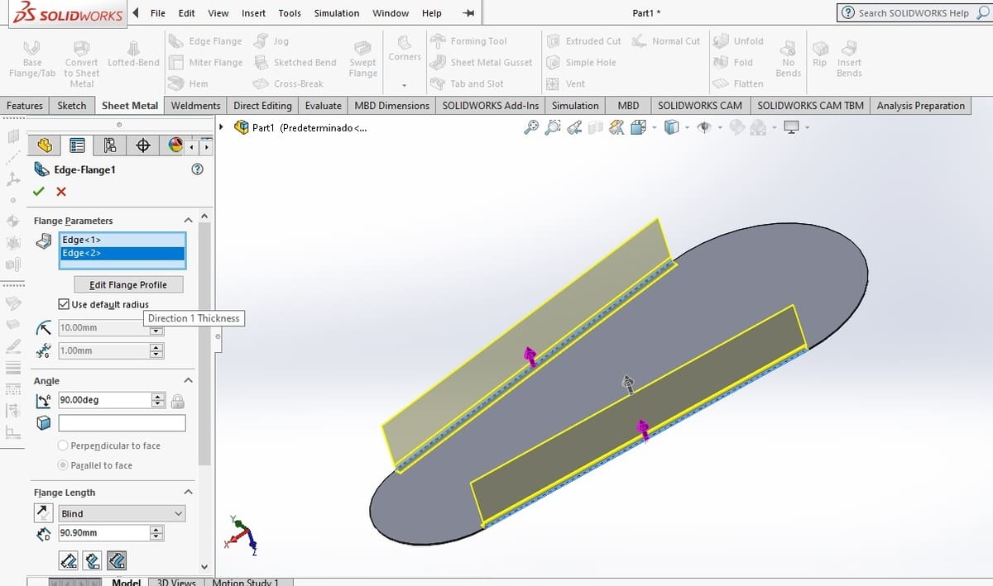
Task: Expand the hidden menu bar arrow
Action: coord(136,13)
